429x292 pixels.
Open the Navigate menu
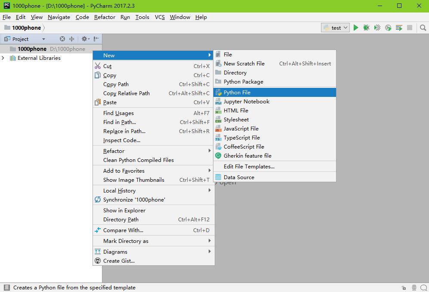pyautogui.click(x=59, y=17)
